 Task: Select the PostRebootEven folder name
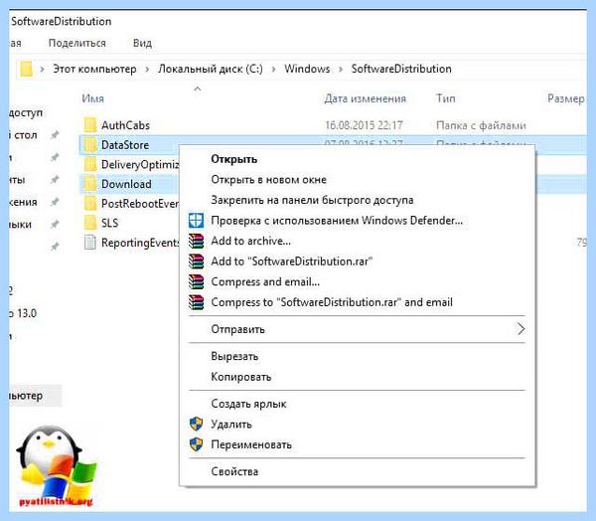pyautogui.click(x=140, y=204)
